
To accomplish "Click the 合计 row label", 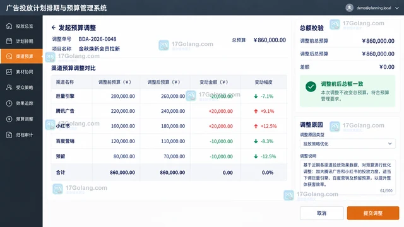I will point(61,172).
